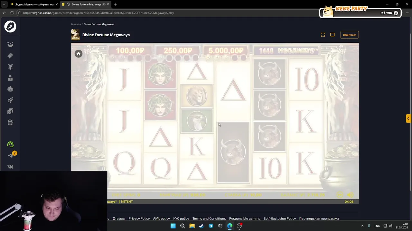
Task: Open system volume control
Action: (x=390, y=226)
